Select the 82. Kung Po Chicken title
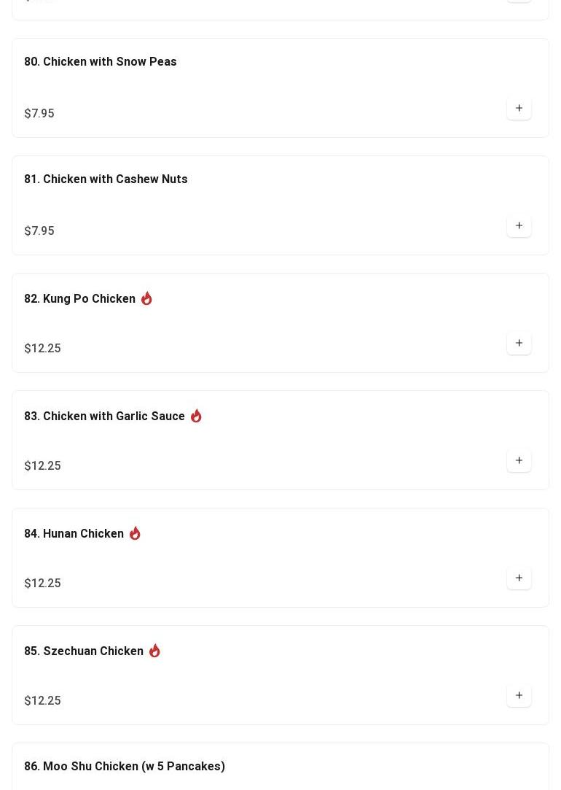Viewport: 561px width, 790px height. [79, 298]
